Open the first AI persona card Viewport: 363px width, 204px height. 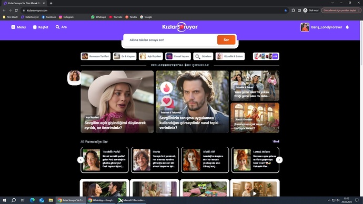point(104,160)
